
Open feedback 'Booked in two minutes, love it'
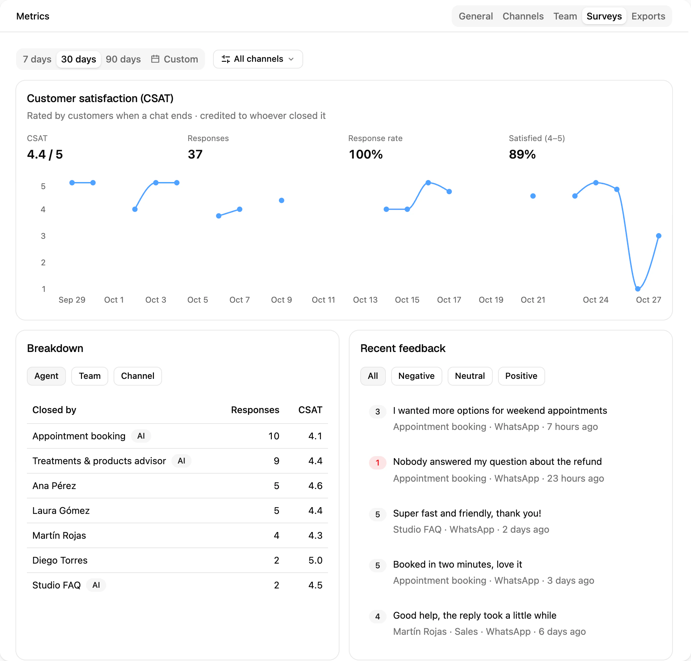[457, 564]
